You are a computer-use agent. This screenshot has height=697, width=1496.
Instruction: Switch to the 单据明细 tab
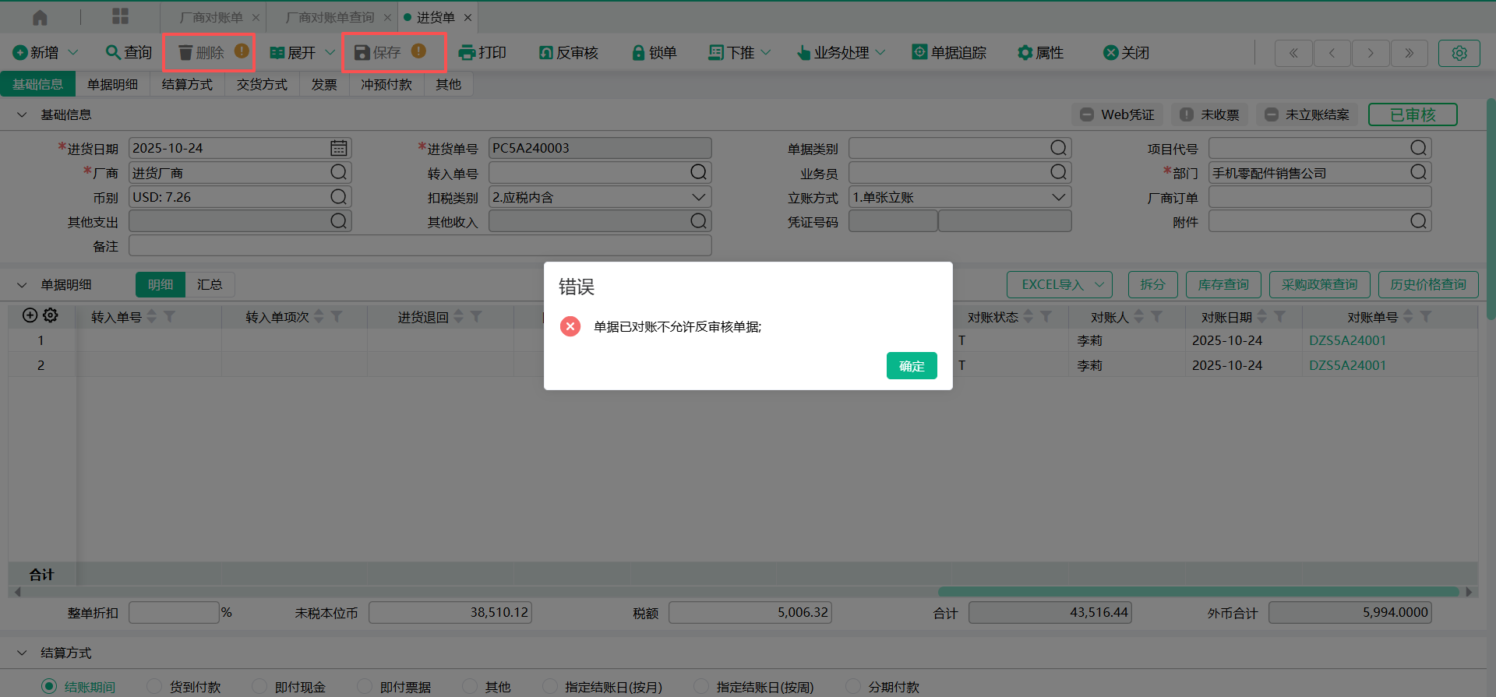112,84
